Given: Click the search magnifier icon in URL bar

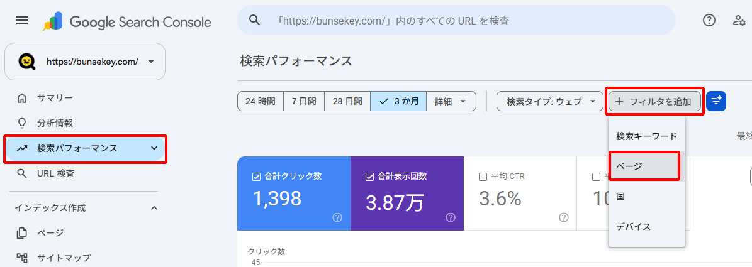Looking at the screenshot, I should pos(255,20).
